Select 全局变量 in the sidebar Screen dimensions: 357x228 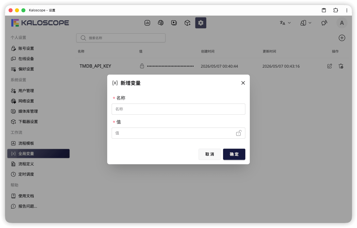tap(38, 154)
